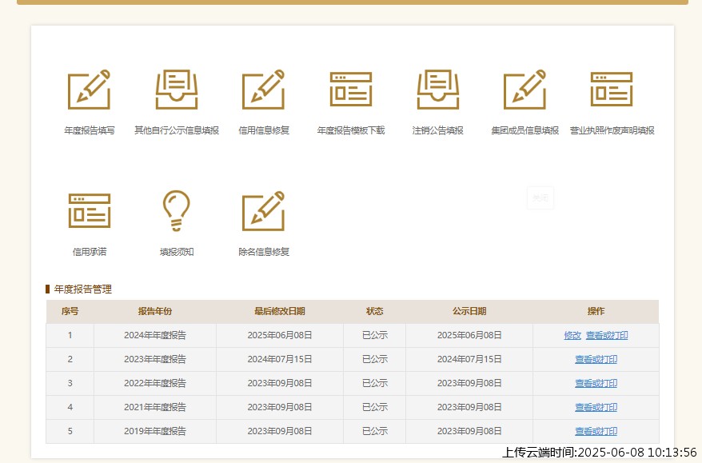The width and height of the screenshot is (702, 463).
Task: Click the 年度报告管理 section heading
Action: (x=83, y=289)
